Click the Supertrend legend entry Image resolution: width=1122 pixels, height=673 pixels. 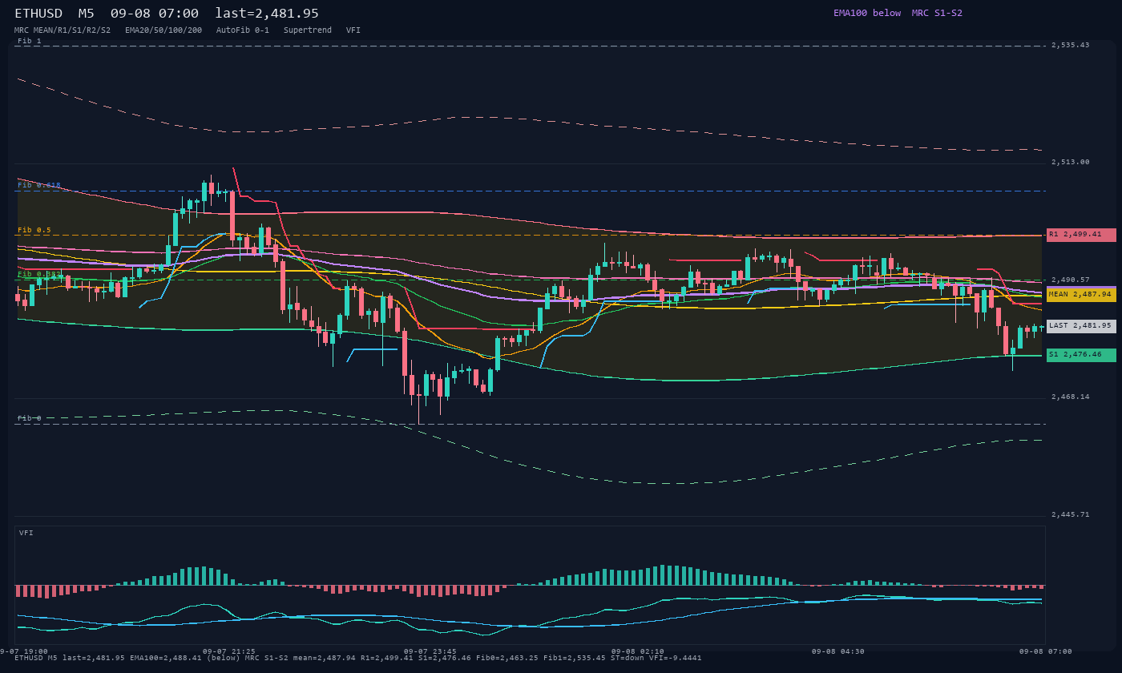click(307, 30)
